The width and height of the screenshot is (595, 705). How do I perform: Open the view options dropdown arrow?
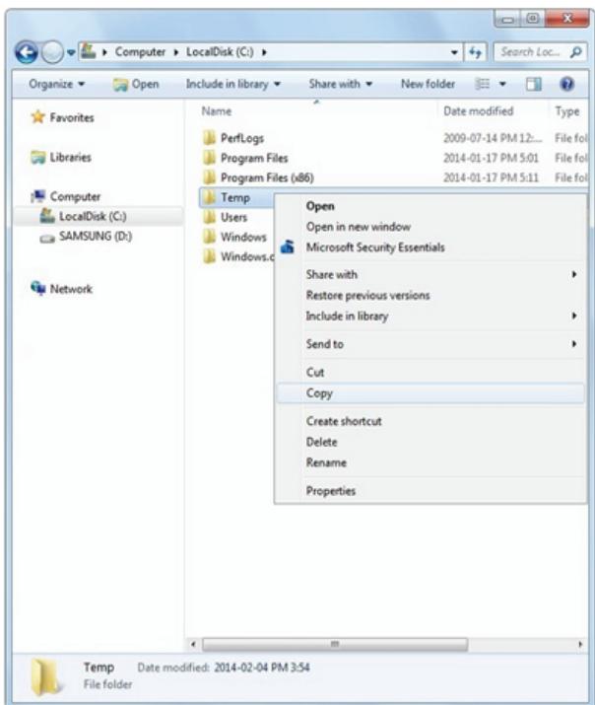click(502, 84)
